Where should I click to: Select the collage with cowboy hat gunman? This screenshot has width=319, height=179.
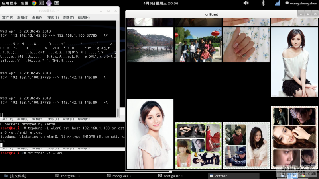(246, 145)
